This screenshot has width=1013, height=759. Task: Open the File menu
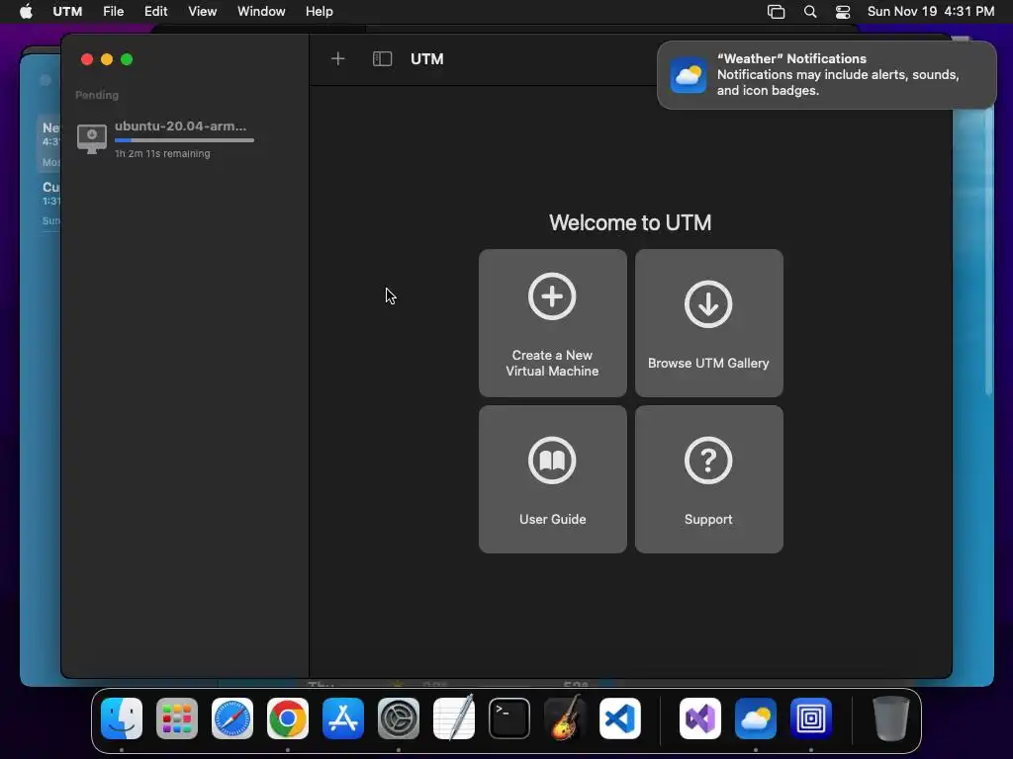(x=113, y=11)
